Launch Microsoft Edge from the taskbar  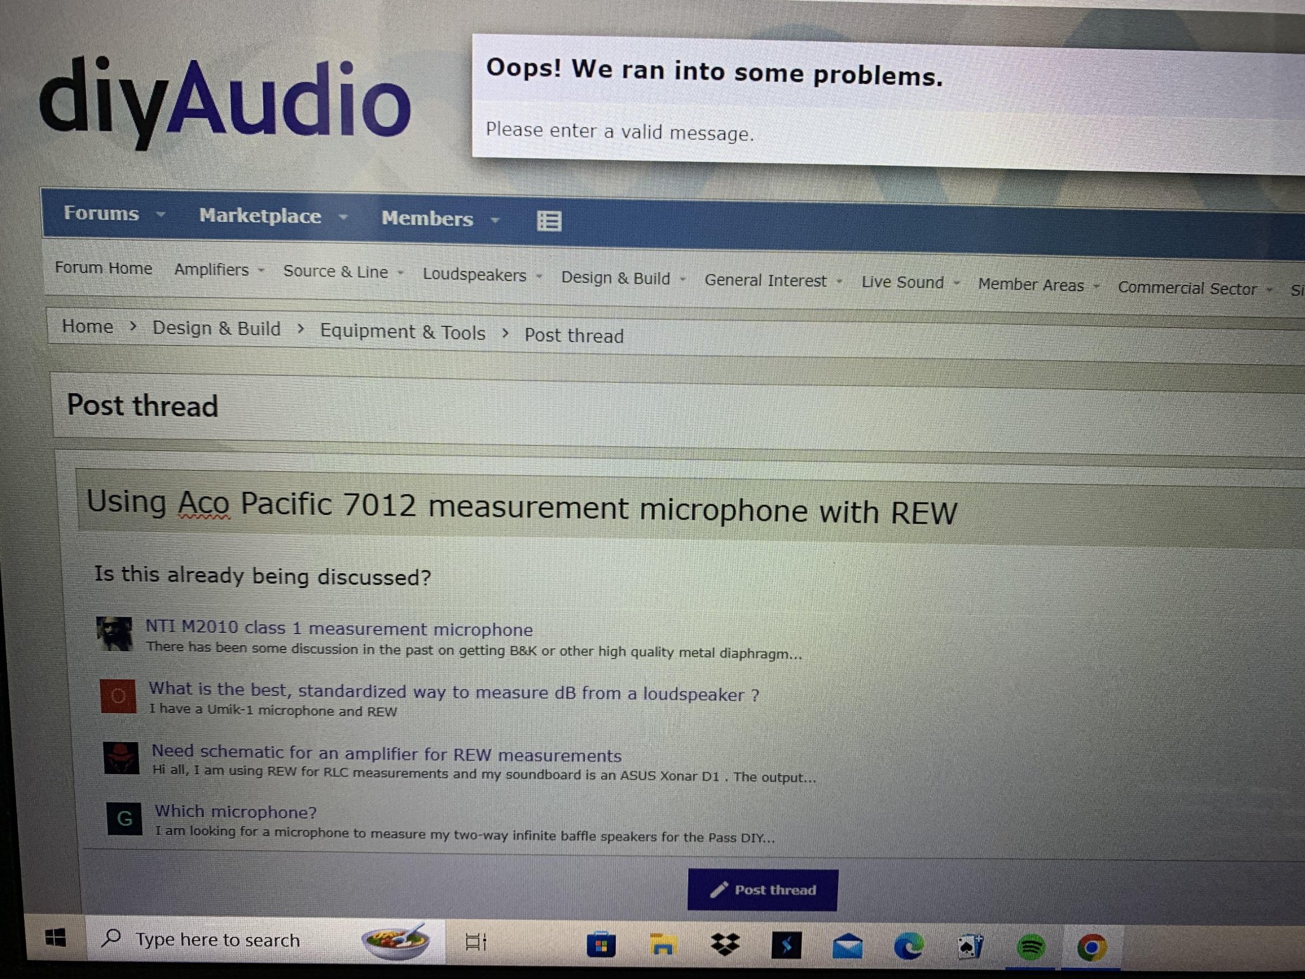coord(909,946)
